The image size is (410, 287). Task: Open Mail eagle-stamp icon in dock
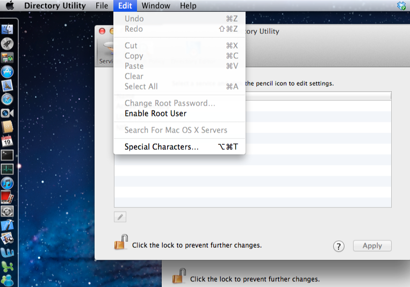tap(8, 86)
